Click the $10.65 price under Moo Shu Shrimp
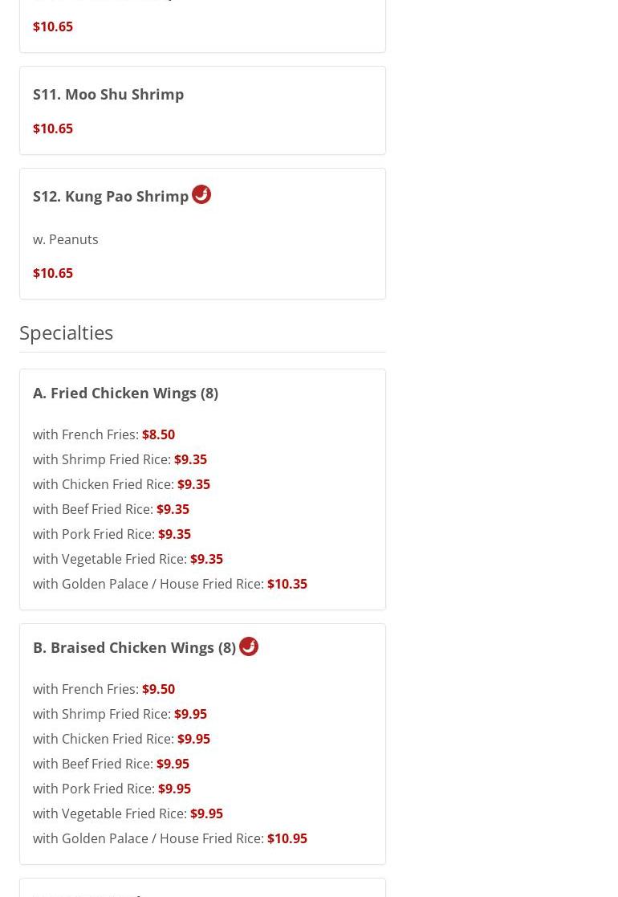The height and width of the screenshot is (897, 618). (x=53, y=128)
